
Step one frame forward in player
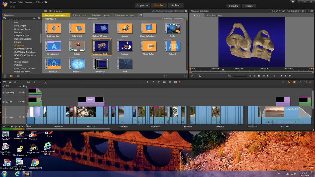point(264,76)
